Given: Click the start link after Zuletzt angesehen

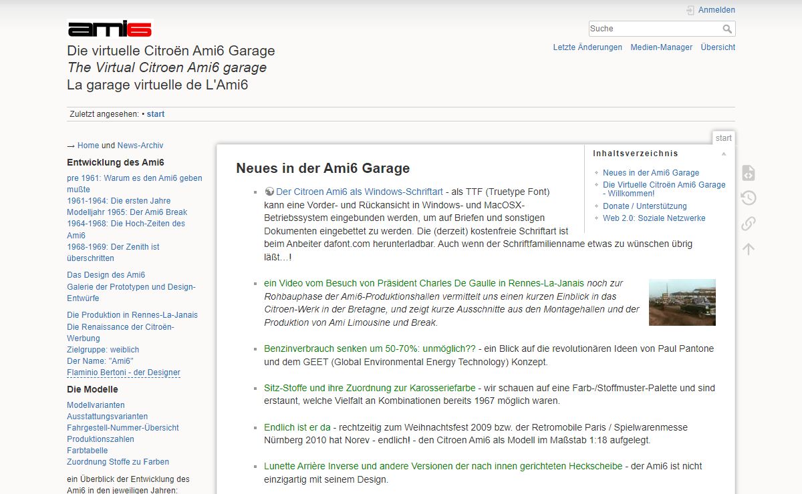Looking at the screenshot, I should [x=156, y=114].
